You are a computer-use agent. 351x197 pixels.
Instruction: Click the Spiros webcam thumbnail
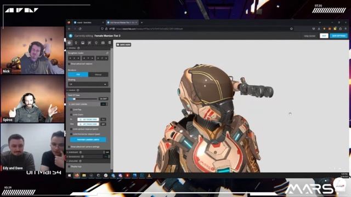click(x=33, y=99)
